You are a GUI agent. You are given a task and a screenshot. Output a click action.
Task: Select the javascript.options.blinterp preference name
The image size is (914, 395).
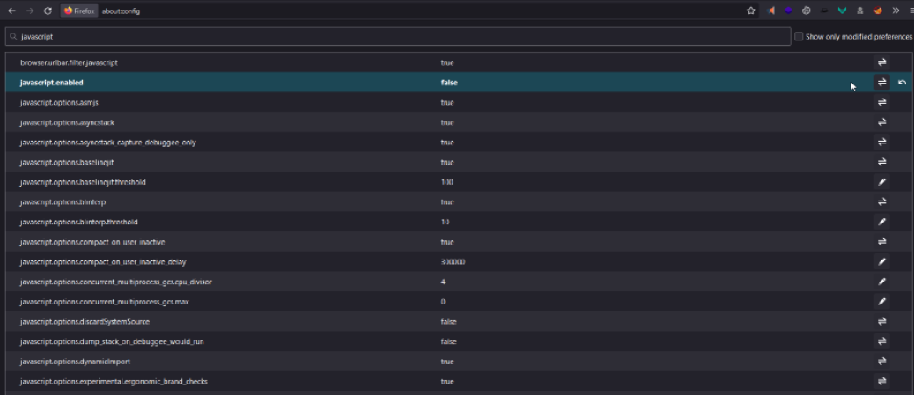63,202
